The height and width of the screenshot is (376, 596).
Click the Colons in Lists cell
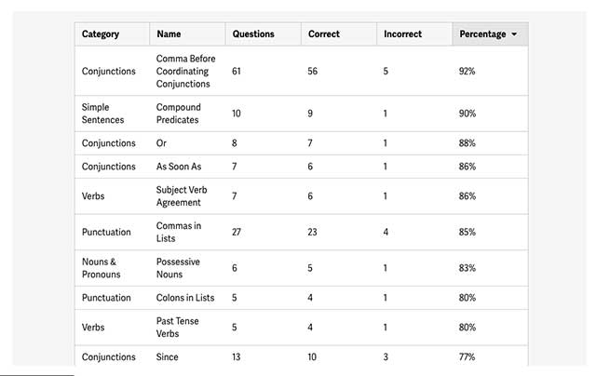click(185, 298)
